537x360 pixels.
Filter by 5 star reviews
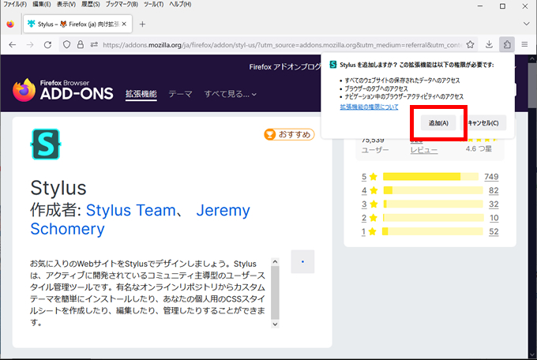[370, 177]
